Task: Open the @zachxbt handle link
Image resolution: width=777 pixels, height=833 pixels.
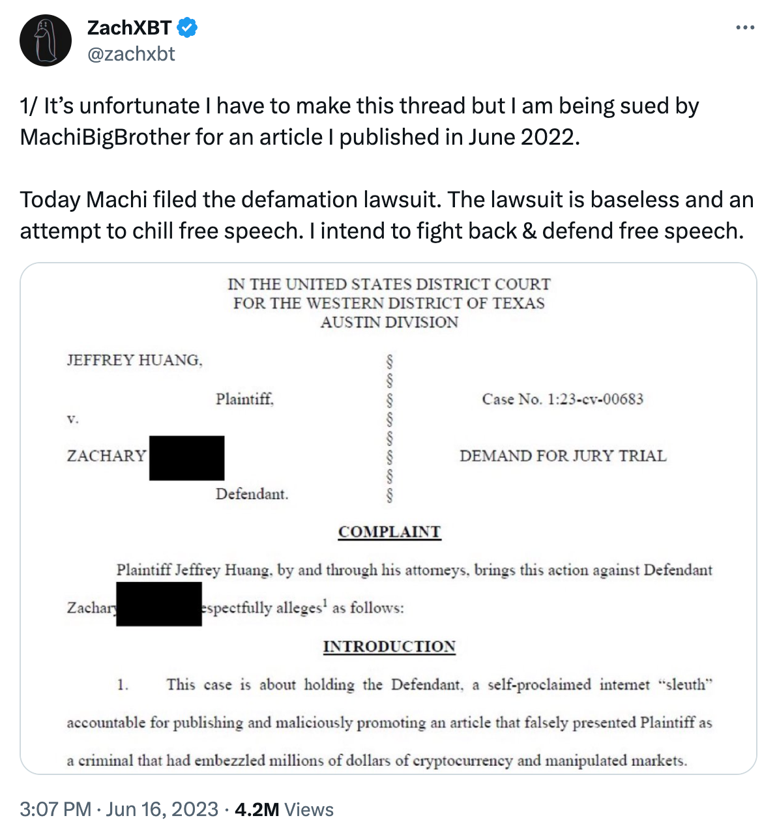Action: [131, 54]
